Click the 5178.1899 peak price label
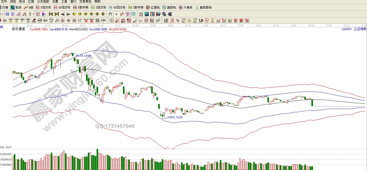Viewport: 367px width, 170px height. pos(83,56)
